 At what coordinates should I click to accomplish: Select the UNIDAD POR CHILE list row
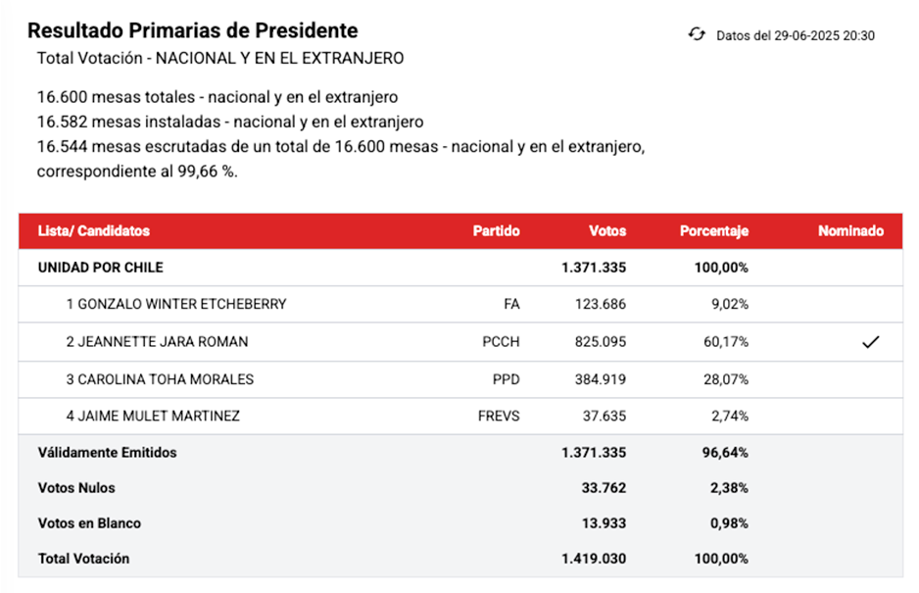[101, 267]
